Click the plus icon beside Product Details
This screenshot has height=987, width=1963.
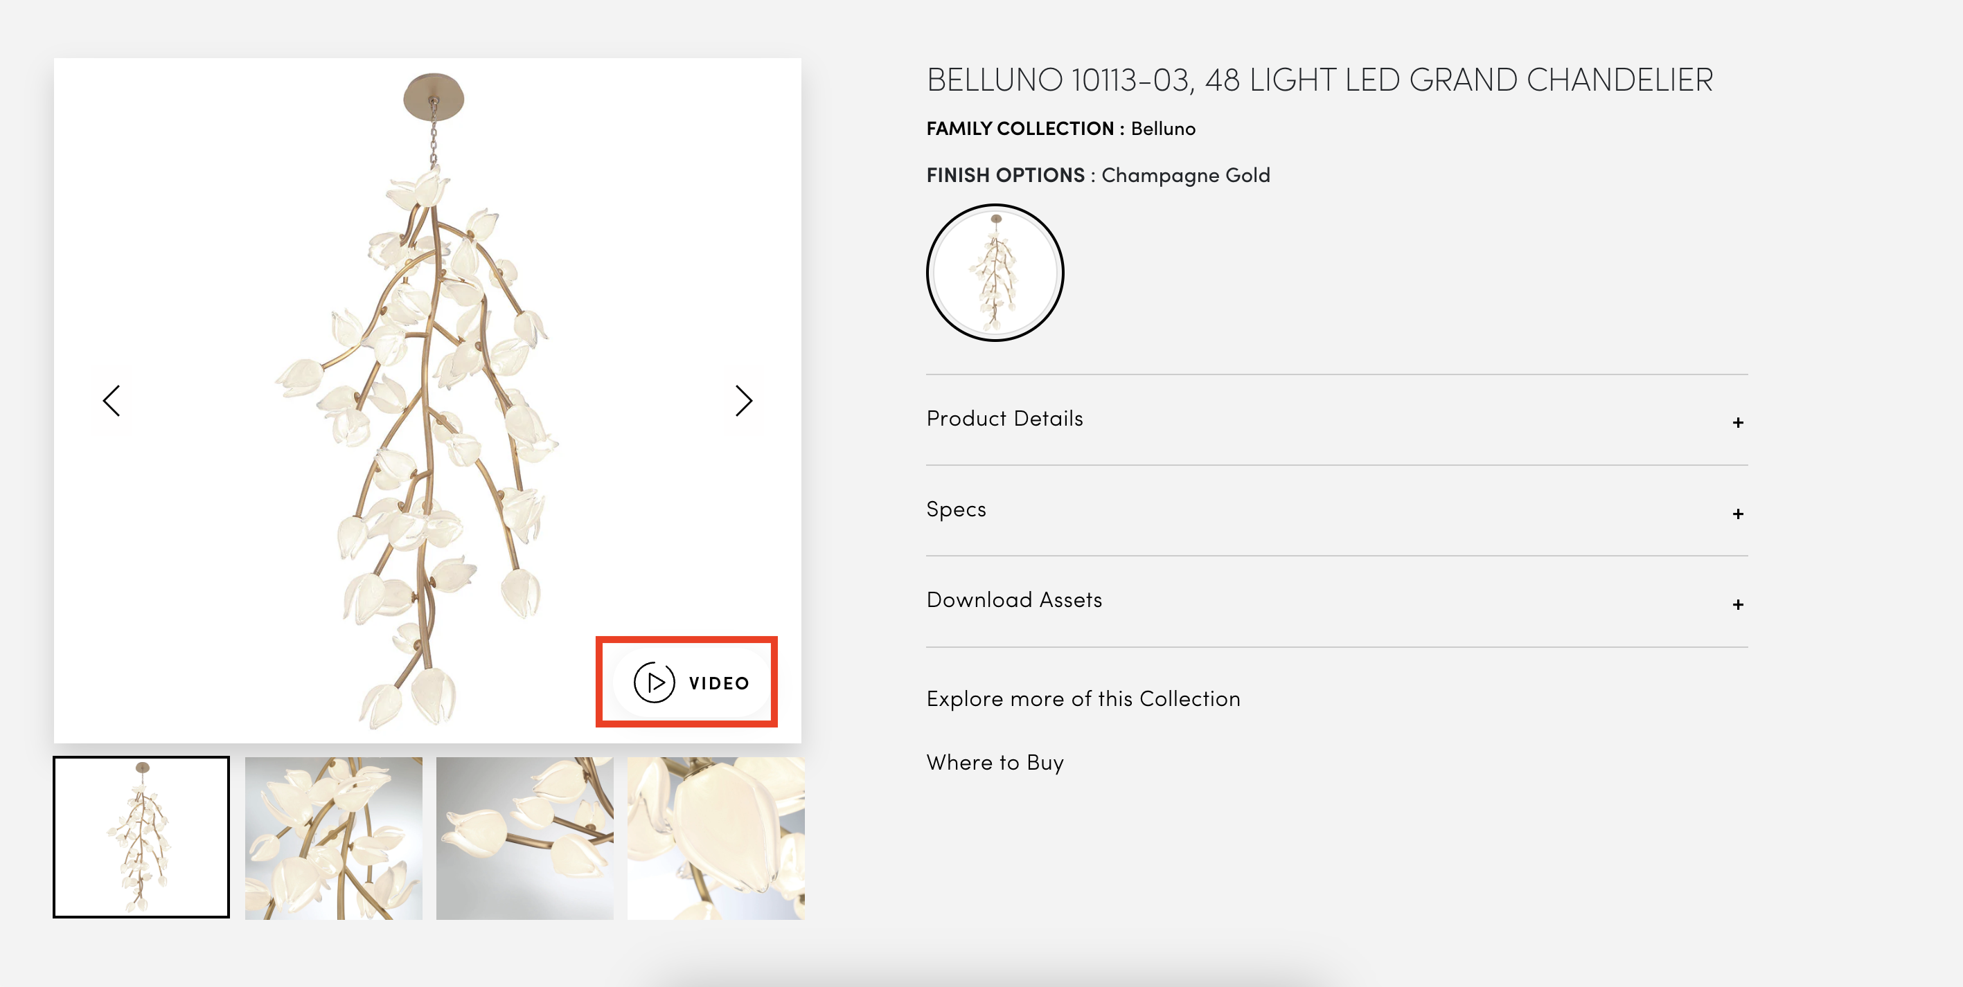1737,423
